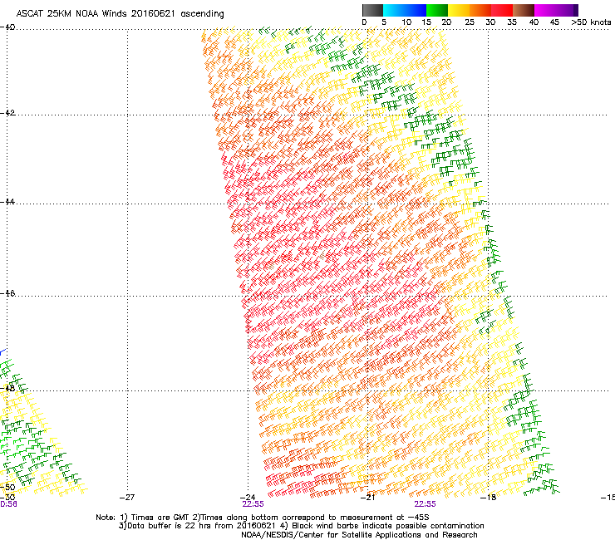The height and width of the screenshot is (540, 615).
Task: Click the 'ASCAT 25KM NOAA Winds 20160621 ascending' title
Action: coord(120,14)
